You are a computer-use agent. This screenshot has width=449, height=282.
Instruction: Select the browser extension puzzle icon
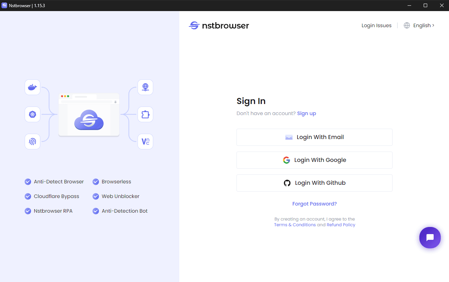point(145,114)
